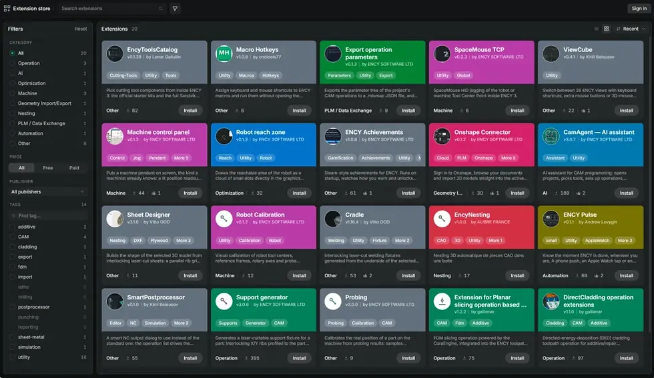The height and width of the screenshot is (378, 654).
Task: Open ENCY Pulse icon
Action: point(551,219)
